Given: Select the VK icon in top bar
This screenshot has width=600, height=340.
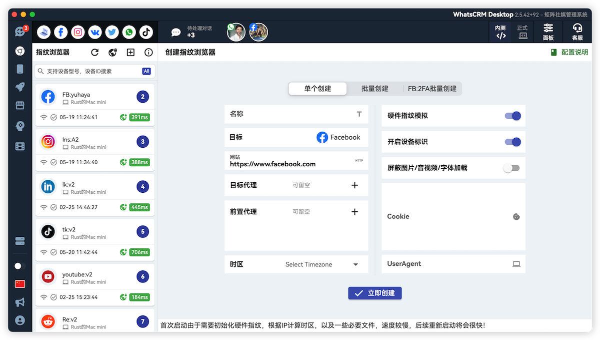Looking at the screenshot, I should pos(95,33).
